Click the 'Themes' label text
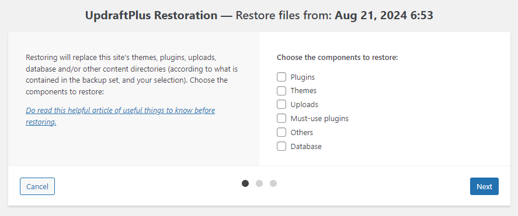 pos(303,91)
